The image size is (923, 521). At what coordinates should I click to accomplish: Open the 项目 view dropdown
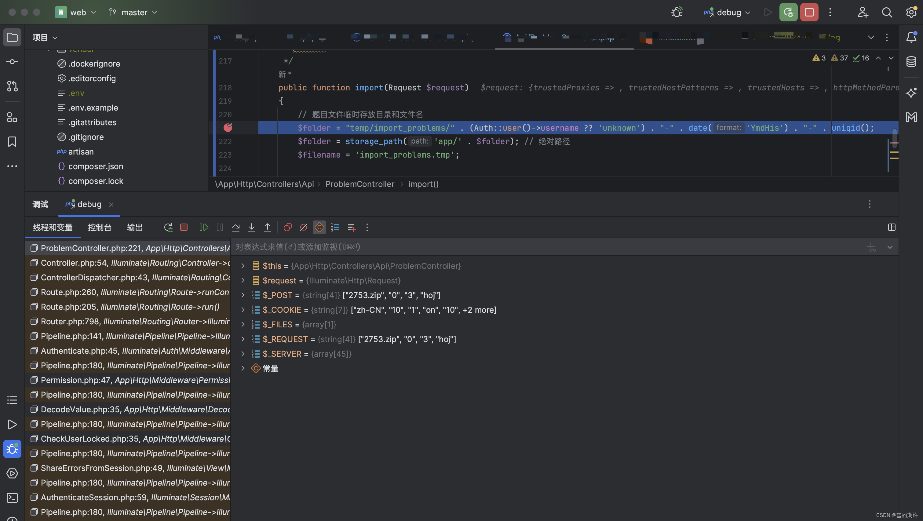coord(45,37)
